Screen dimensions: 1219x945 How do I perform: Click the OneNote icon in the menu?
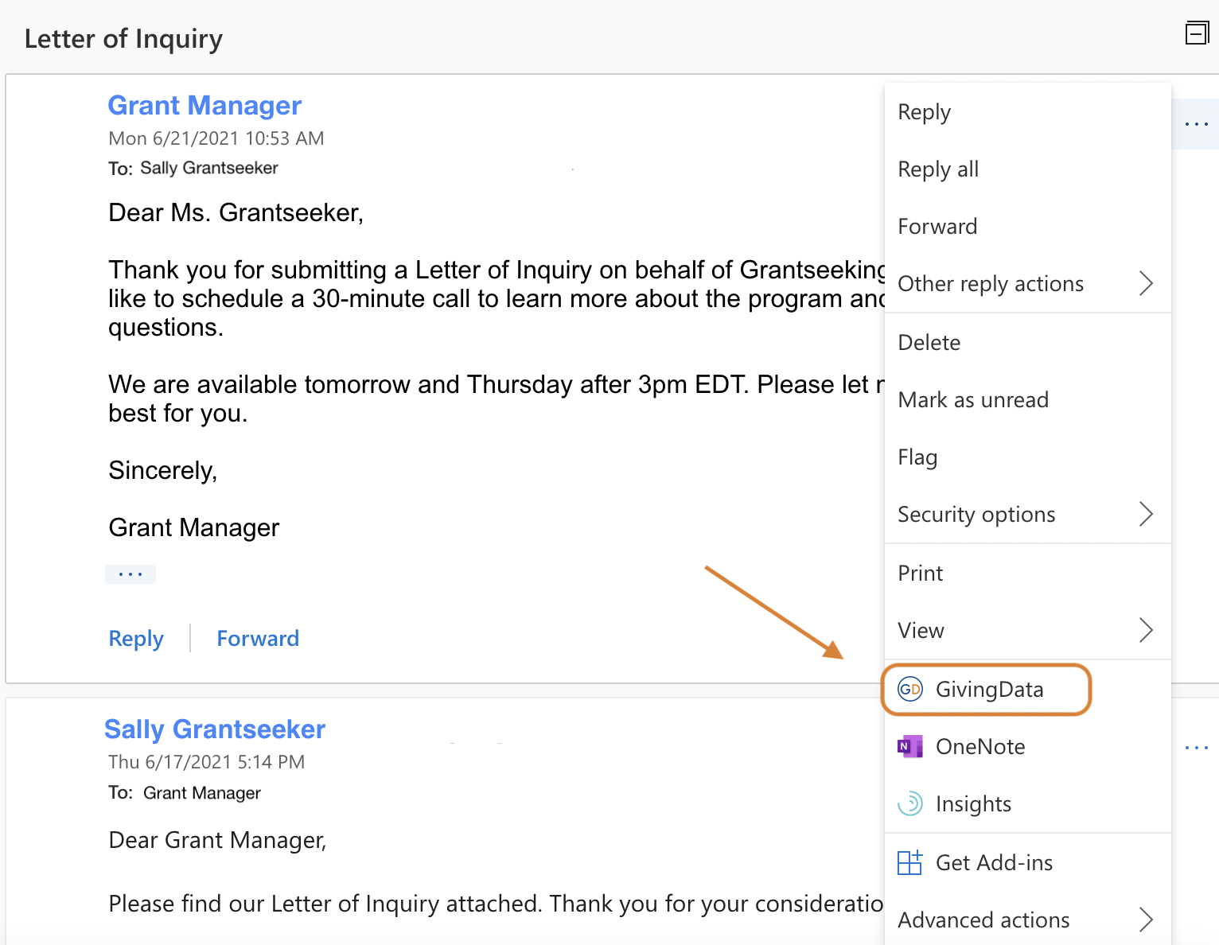point(909,746)
